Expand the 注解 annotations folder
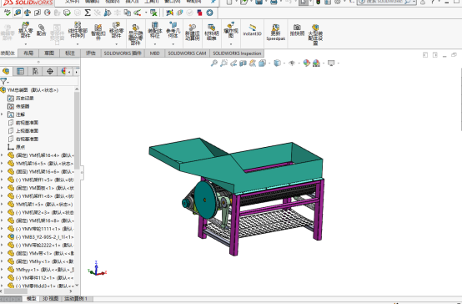 tap(2, 114)
